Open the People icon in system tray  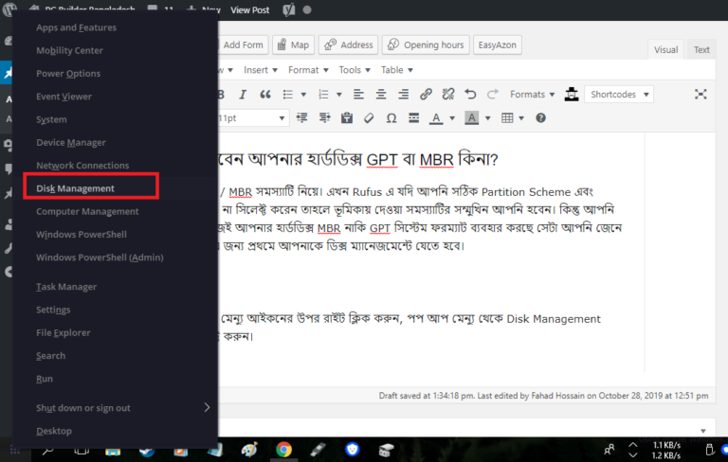click(x=609, y=449)
